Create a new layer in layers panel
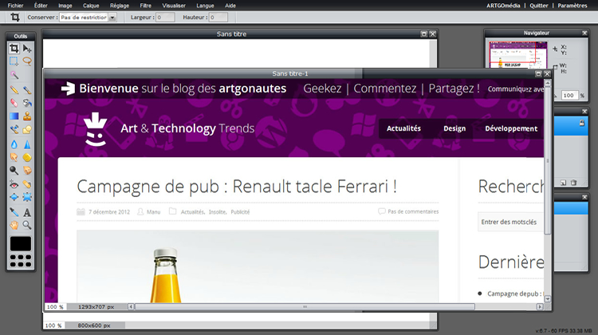 pyautogui.click(x=563, y=183)
